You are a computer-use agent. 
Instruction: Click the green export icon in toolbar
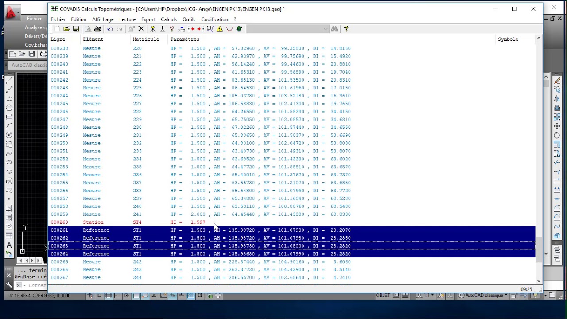(239, 29)
